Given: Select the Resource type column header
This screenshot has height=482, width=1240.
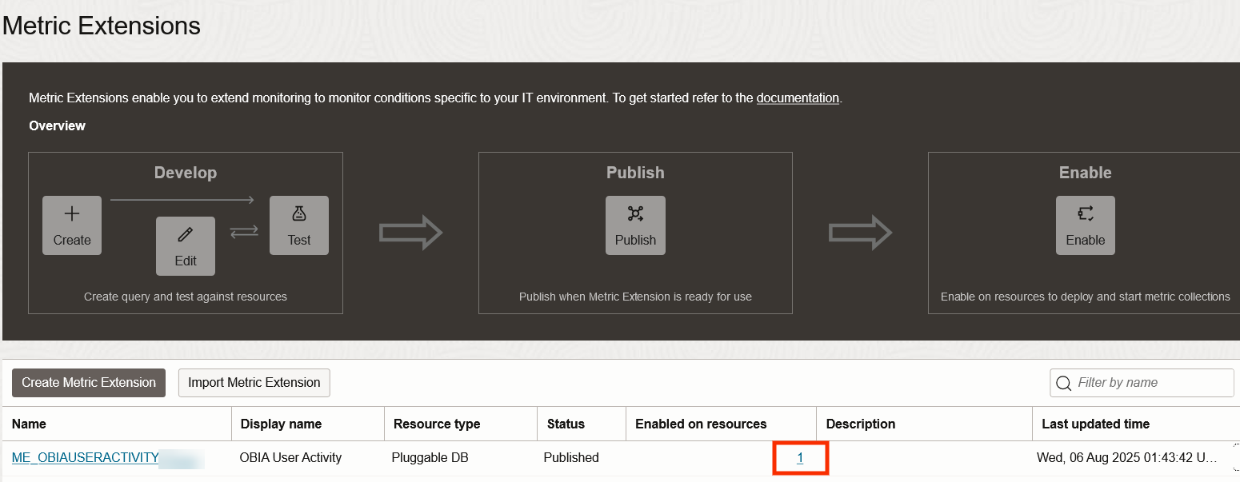Looking at the screenshot, I should tap(435, 424).
